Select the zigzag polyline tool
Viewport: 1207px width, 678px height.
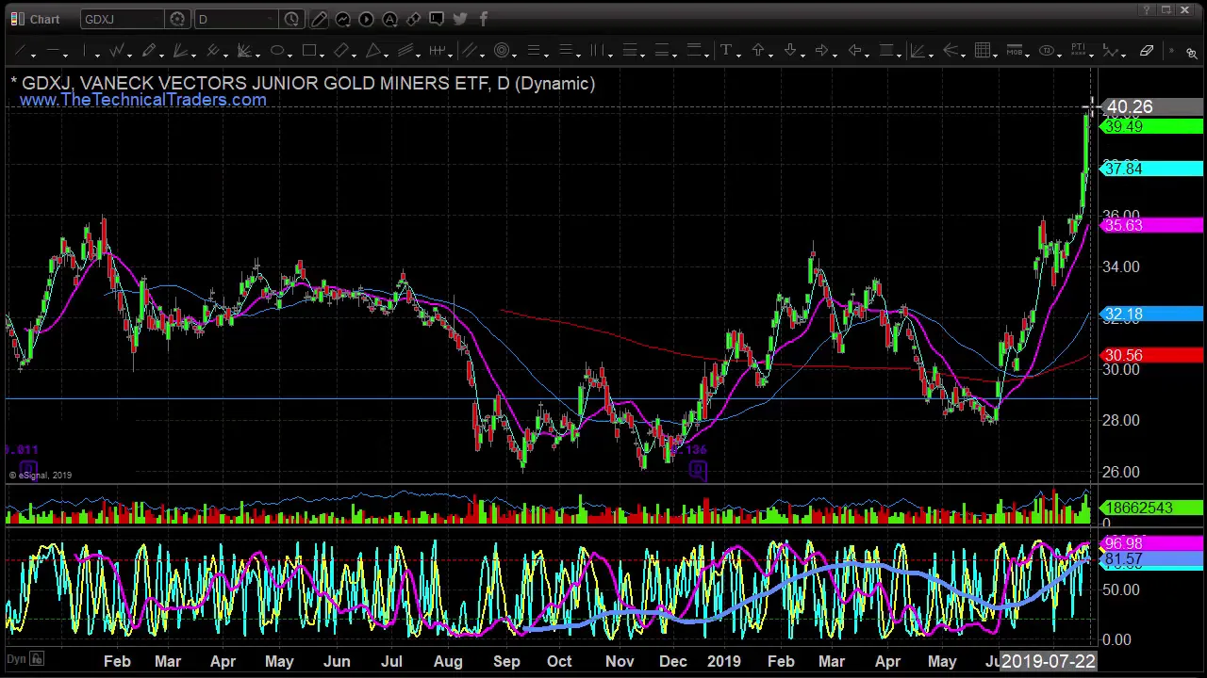coord(117,51)
